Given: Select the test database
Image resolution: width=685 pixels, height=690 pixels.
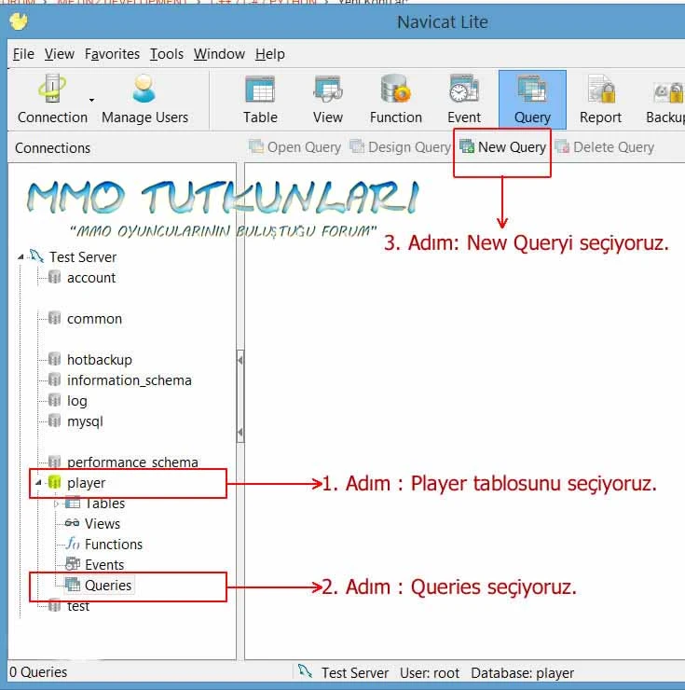Looking at the screenshot, I should tap(78, 606).
